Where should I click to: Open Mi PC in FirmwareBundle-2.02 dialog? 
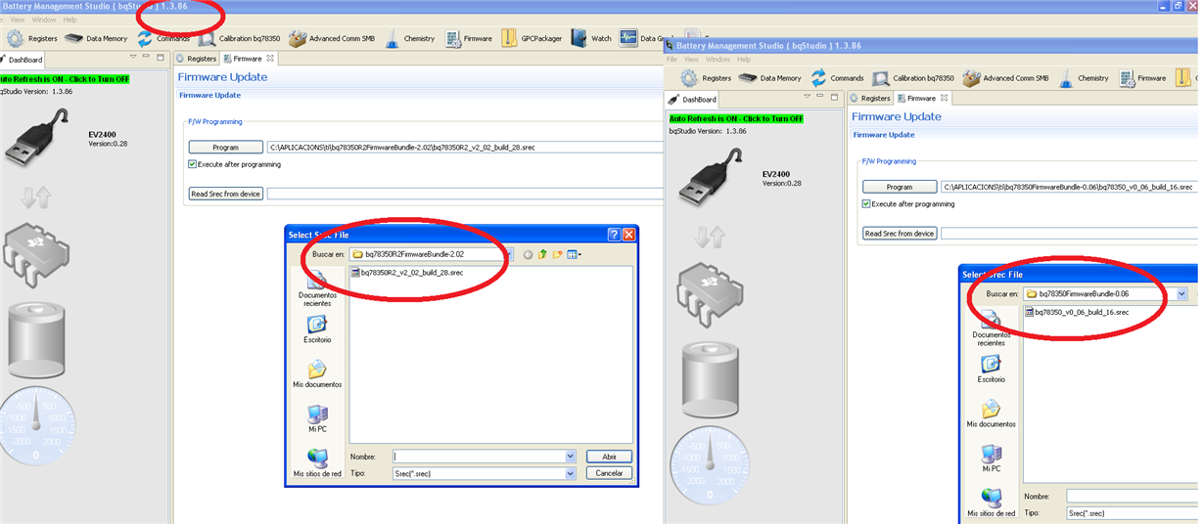pos(317,419)
